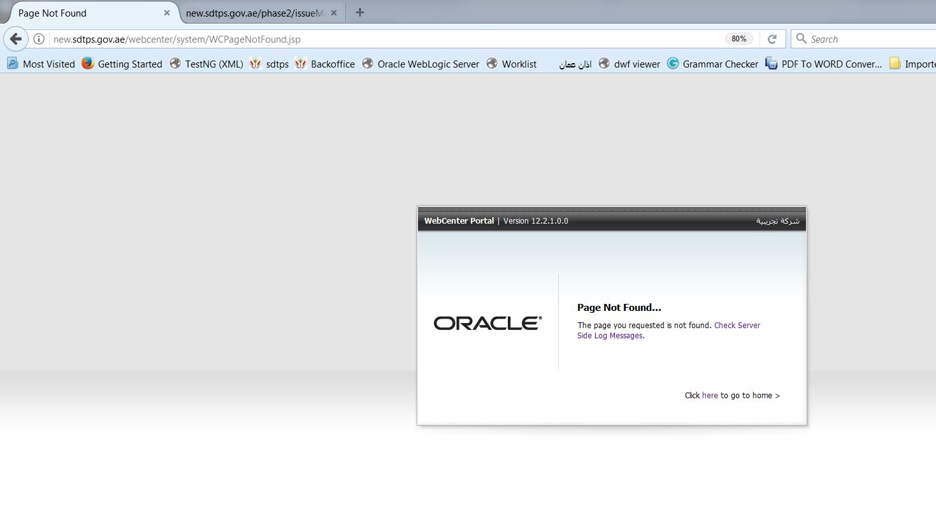Image resolution: width=936 pixels, height=525 pixels.
Task: Click the Firefox icon beside Getting Started
Action: tap(88, 63)
